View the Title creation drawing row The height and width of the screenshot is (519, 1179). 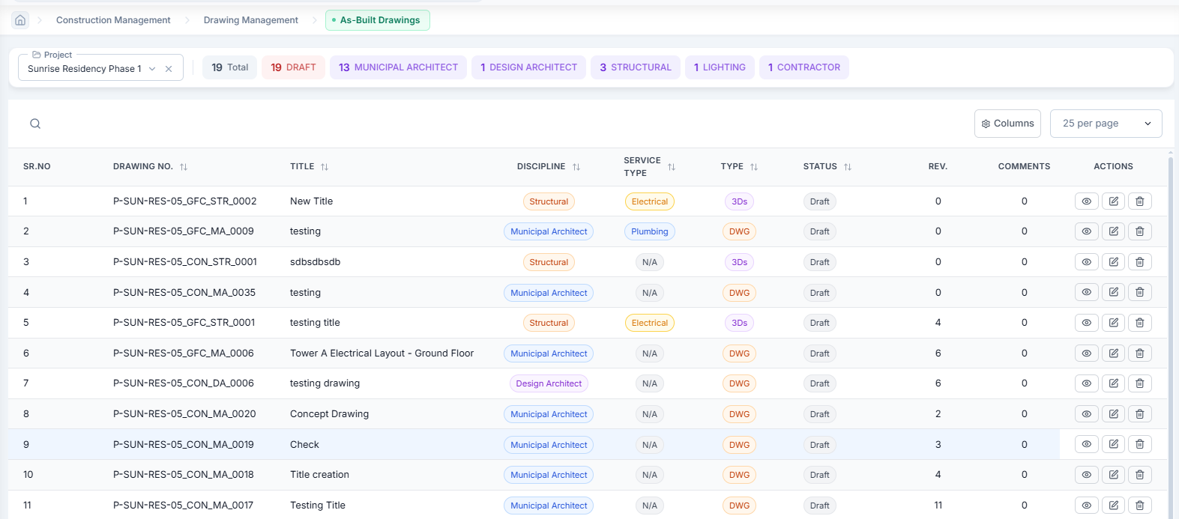click(x=1087, y=475)
